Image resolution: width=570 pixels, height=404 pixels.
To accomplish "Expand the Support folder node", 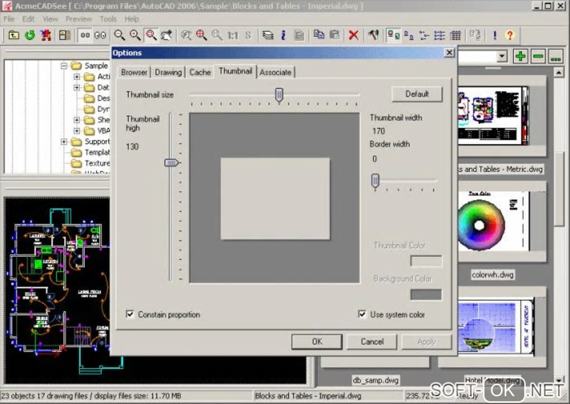I will tap(64, 141).
